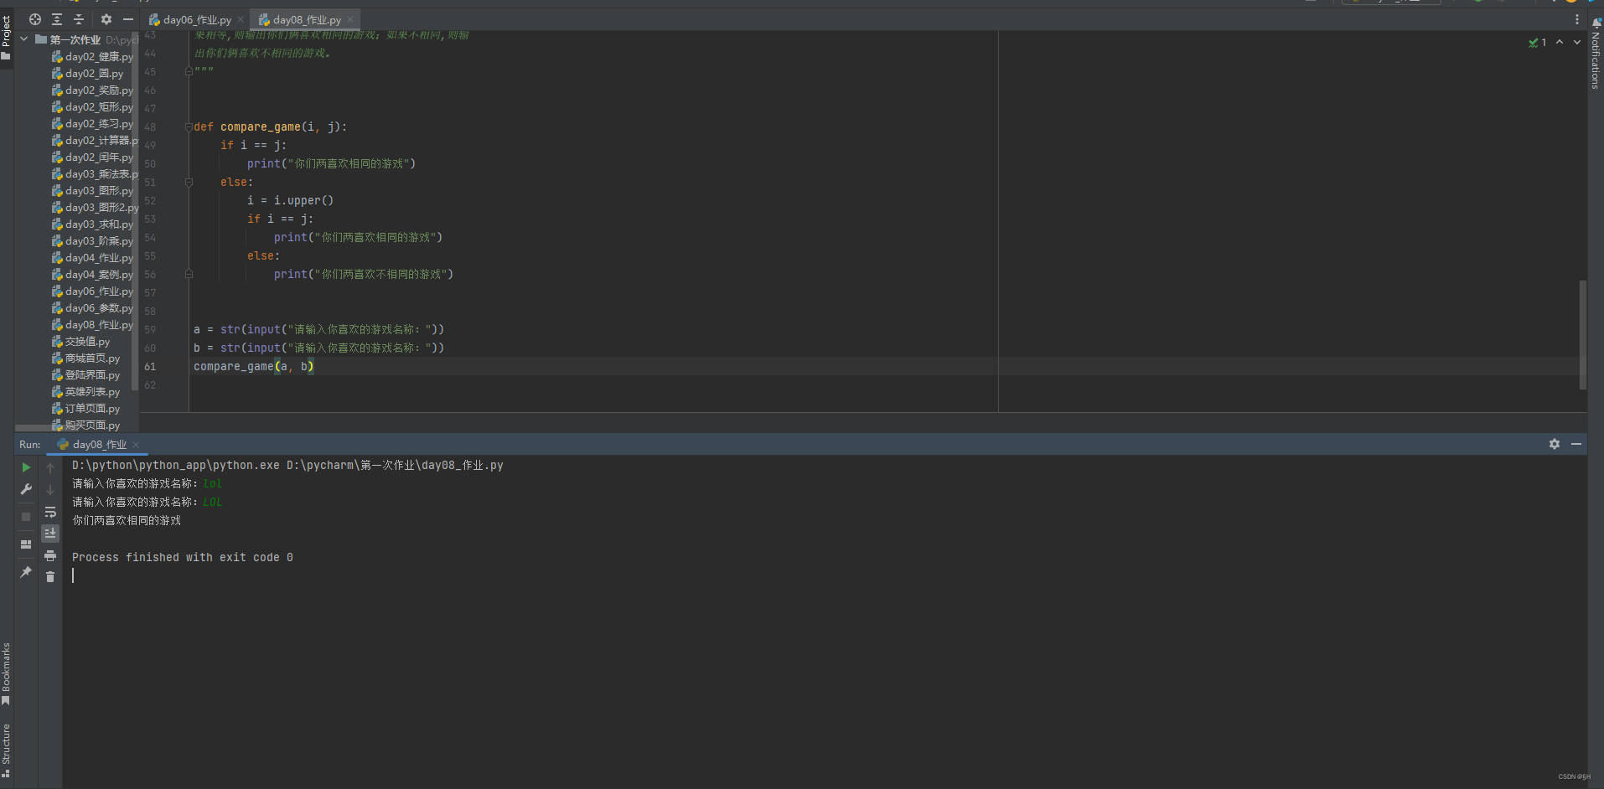Select day08_作业.py in project tree
Screen dimensions: 1604x789
(92, 325)
